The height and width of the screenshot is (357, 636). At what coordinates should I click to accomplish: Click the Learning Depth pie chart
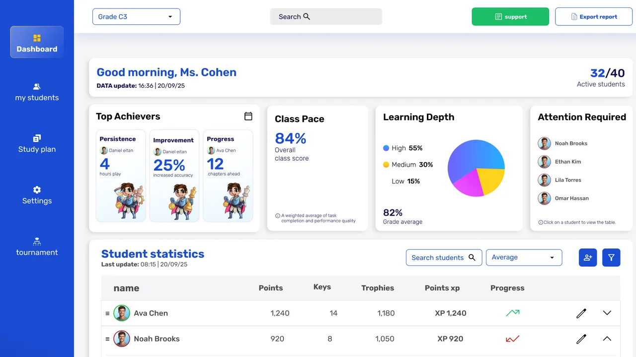pyautogui.click(x=476, y=168)
